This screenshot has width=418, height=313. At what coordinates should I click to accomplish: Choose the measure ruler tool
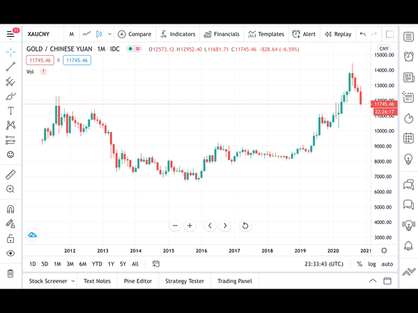pyautogui.click(x=10, y=175)
